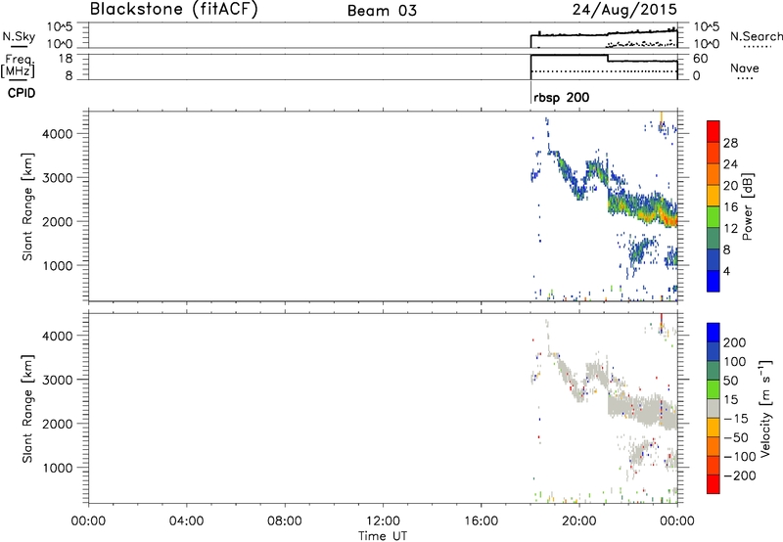
Task: Click the 'Nave' legend label
Action: pyautogui.click(x=744, y=68)
